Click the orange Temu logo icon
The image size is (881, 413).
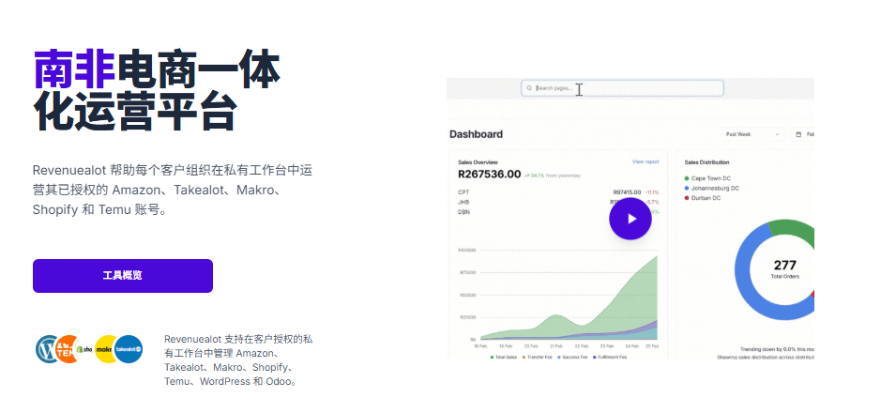(67, 349)
